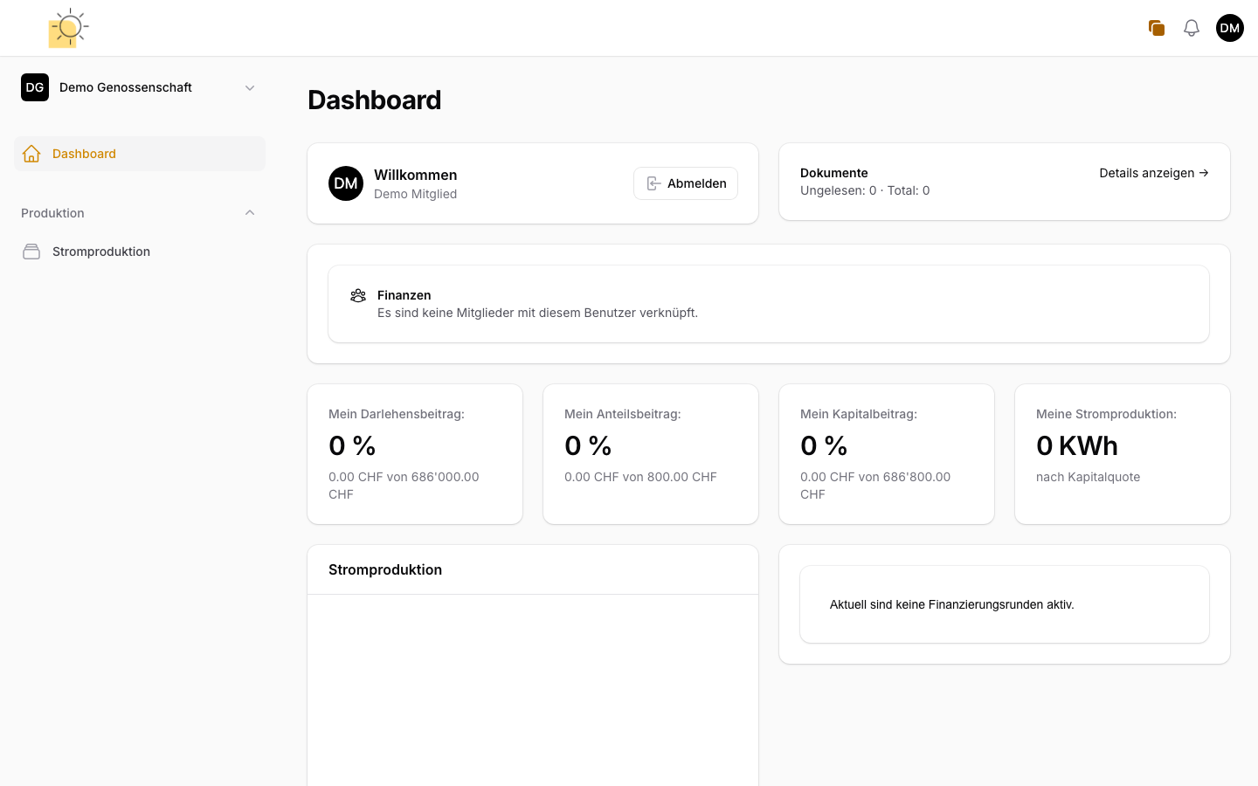Viewport: 1258px width, 786px height.
Task: Click the people icon beside Finanzen
Action: point(358,295)
